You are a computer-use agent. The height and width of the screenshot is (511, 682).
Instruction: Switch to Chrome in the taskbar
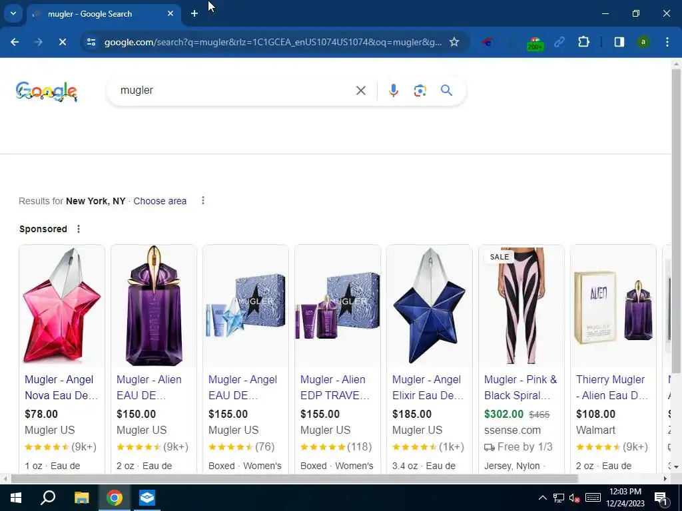click(115, 498)
